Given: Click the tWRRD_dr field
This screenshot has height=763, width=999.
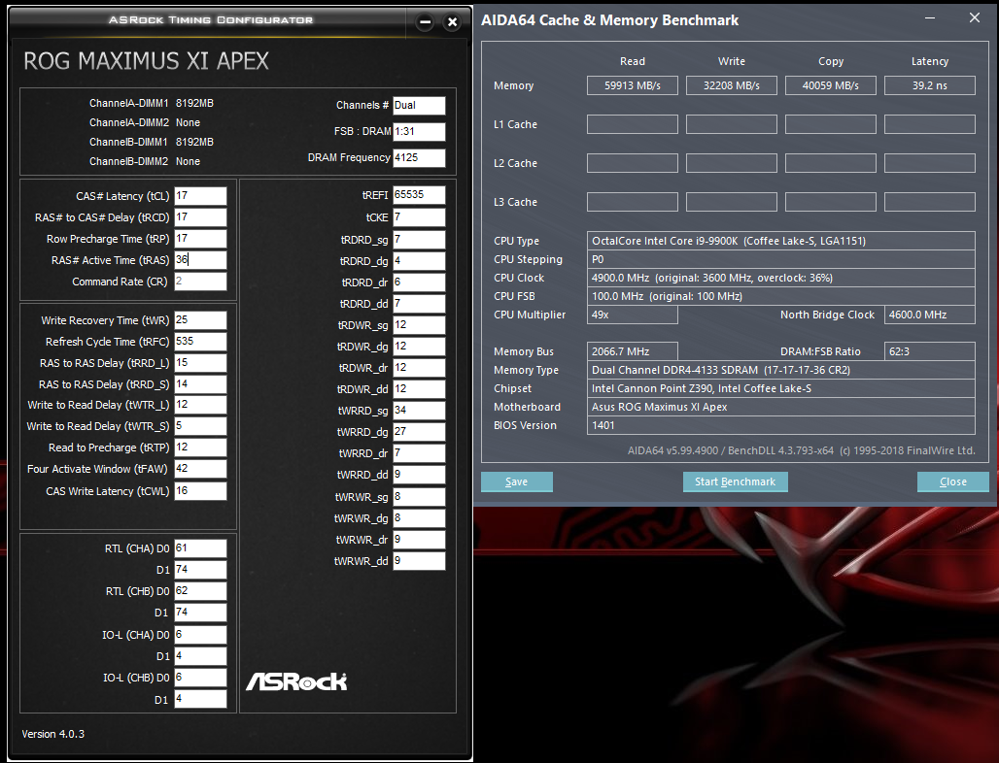Looking at the screenshot, I should [419, 453].
